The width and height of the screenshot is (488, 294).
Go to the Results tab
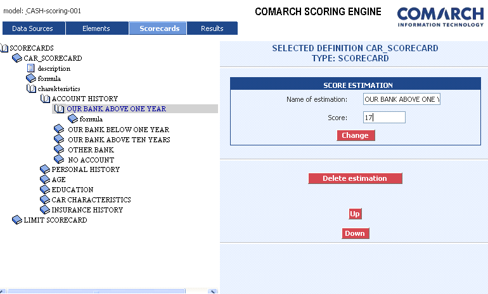[x=212, y=28]
